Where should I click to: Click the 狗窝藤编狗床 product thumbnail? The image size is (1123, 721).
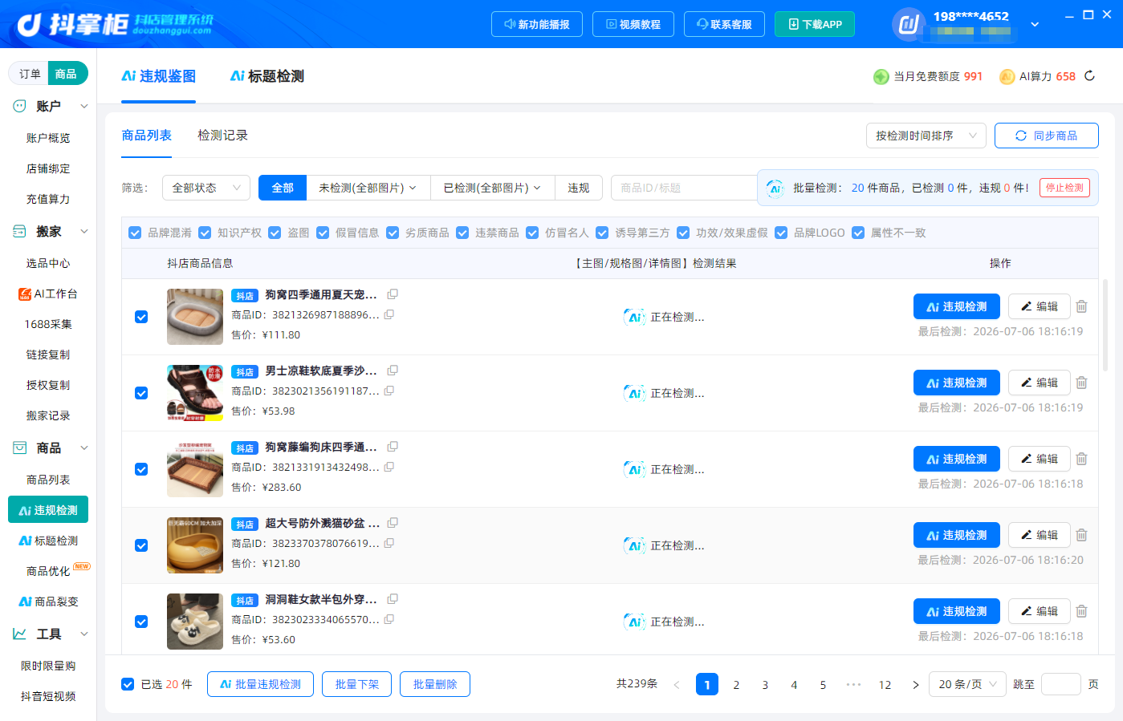[195, 469]
